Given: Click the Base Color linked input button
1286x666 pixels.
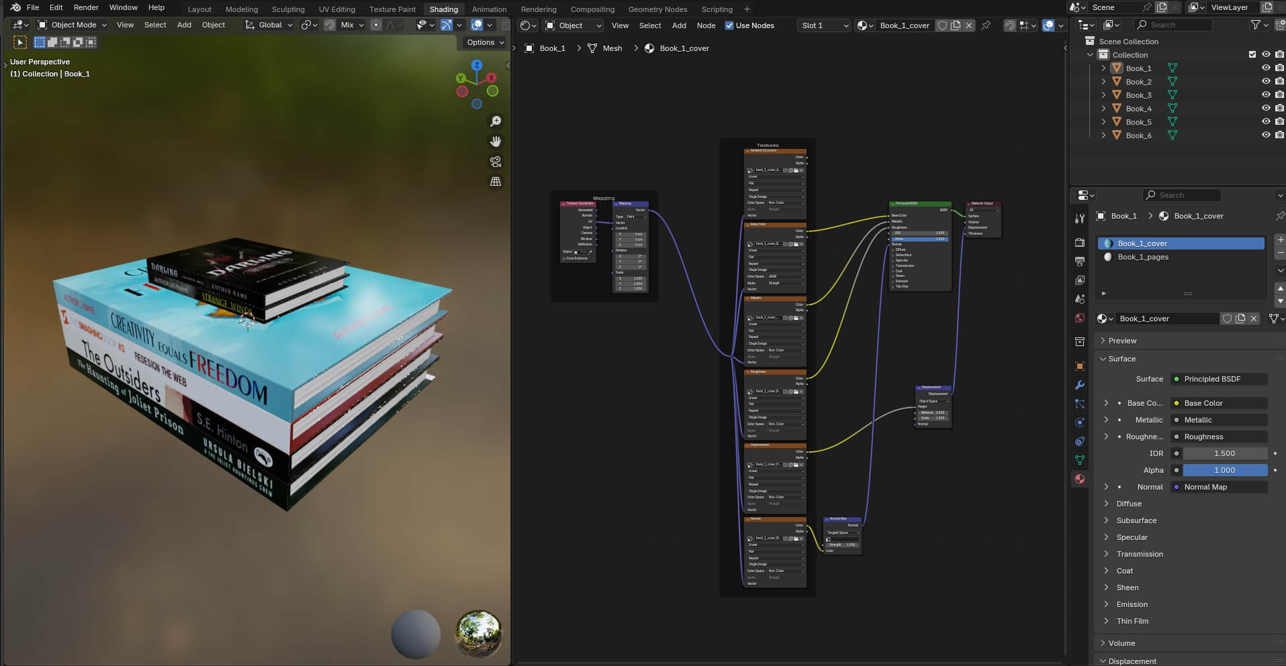Looking at the screenshot, I should tap(1219, 403).
